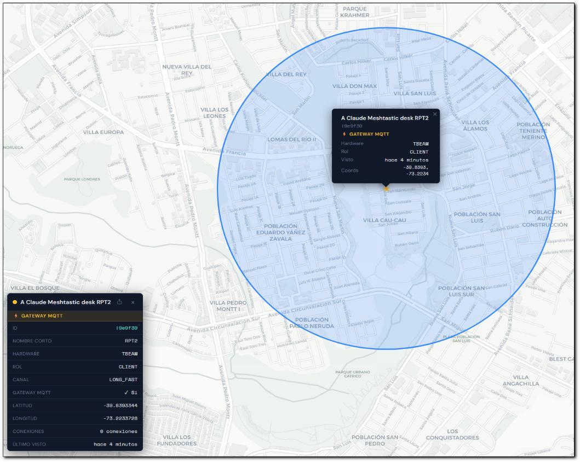Click the GATEWAY MQTT label in map popup

pyautogui.click(x=369, y=134)
